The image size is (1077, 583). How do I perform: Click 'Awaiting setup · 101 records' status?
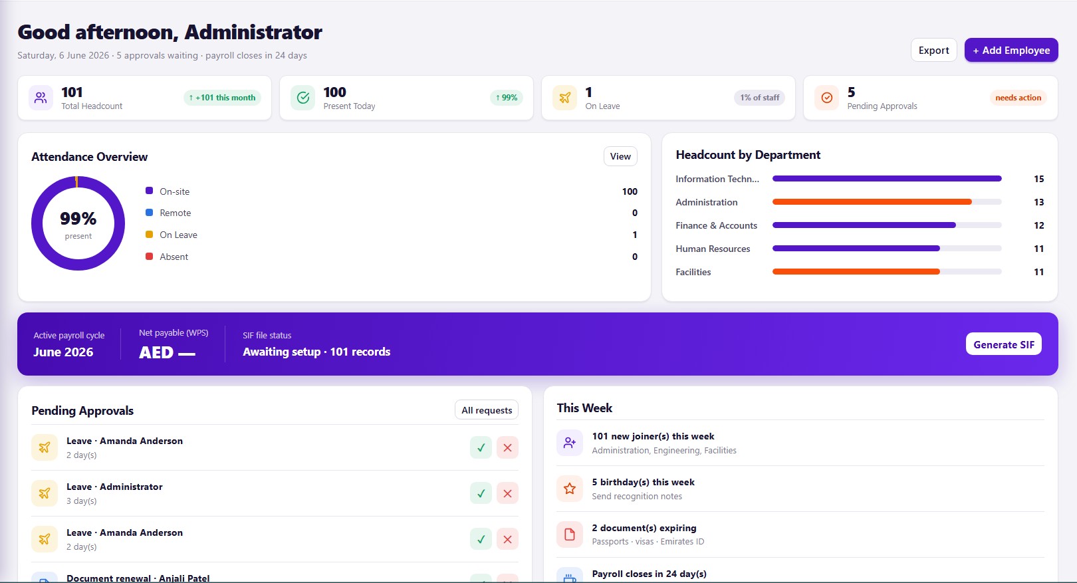(x=316, y=352)
